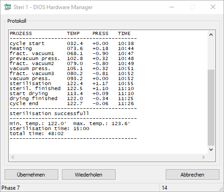
Task: Click the Abbrechen button
Action: pos(193,175)
